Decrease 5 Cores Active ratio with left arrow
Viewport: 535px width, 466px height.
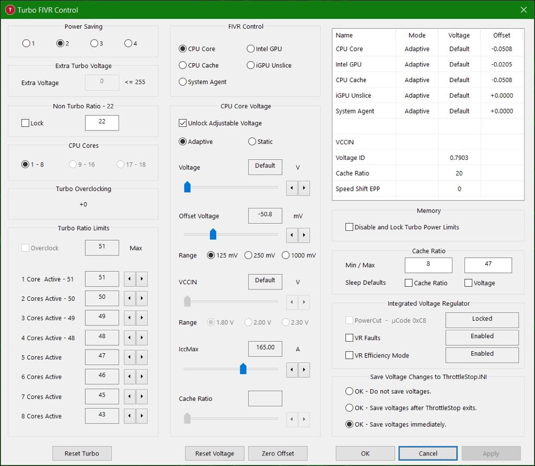[130, 357]
